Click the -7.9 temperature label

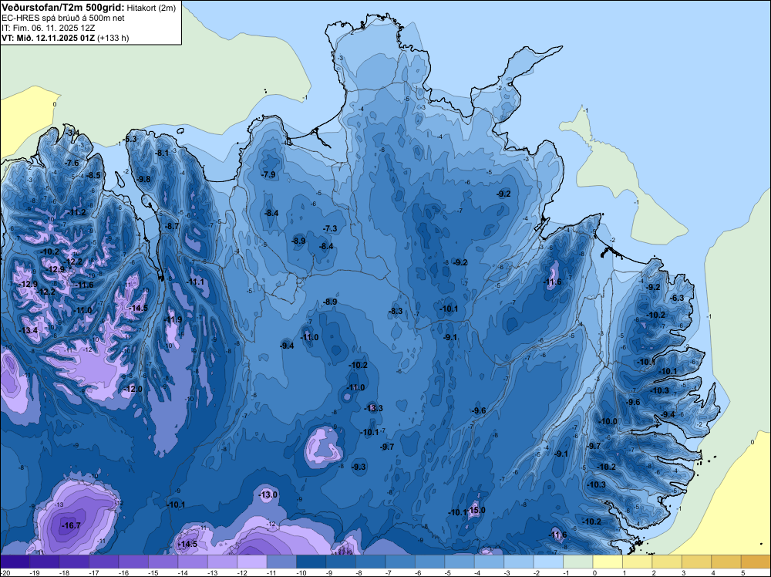pyautogui.click(x=268, y=174)
